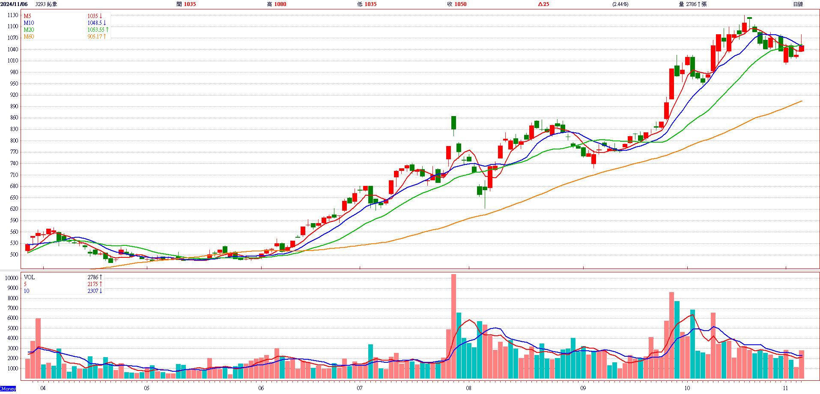Click the 1130 price axis label
This screenshot has height=394, width=820.
[13, 15]
